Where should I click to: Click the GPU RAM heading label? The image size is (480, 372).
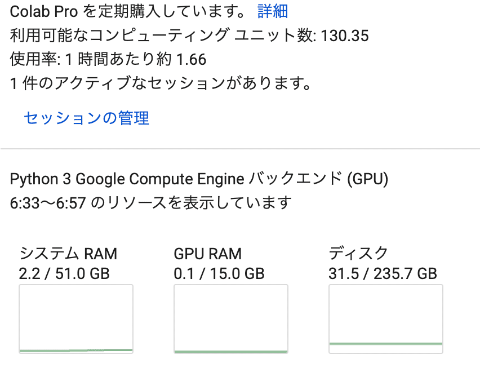point(207,254)
